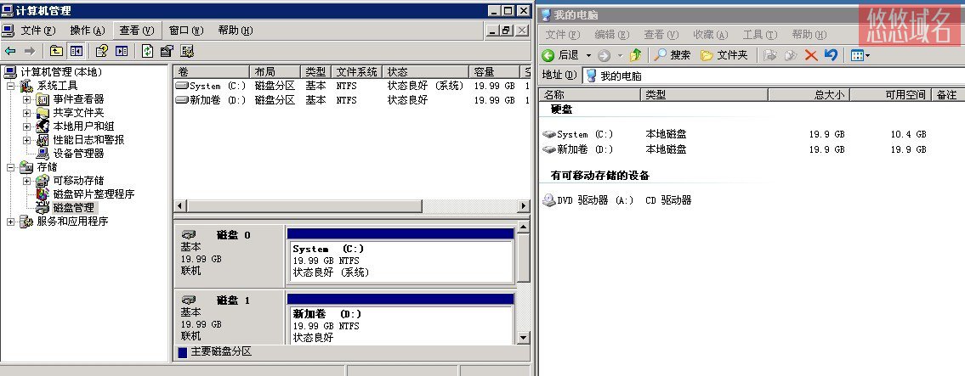
Task: Select the 新加卷 (D:) partition block on Disk 1
Action: pyautogui.click(x=400, y=319)
